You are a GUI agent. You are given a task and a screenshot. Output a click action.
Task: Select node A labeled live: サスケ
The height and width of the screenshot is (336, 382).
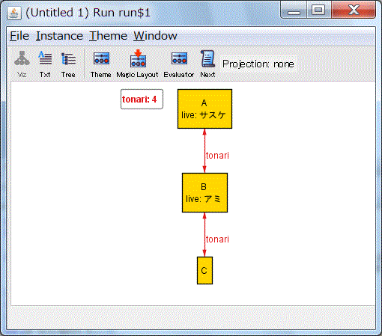204,109
